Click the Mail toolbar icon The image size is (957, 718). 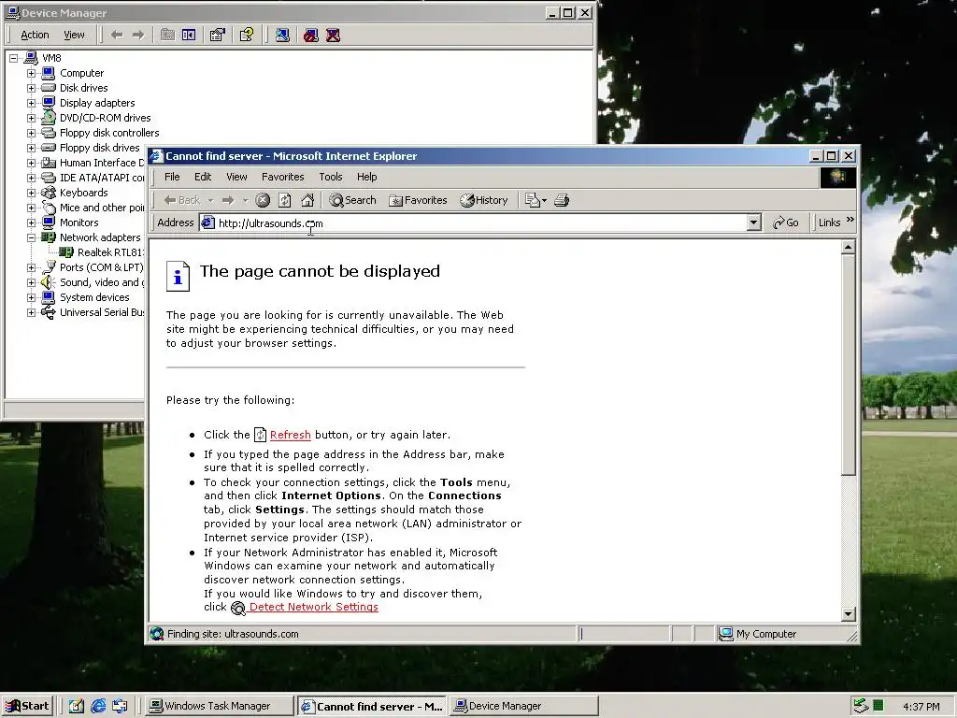point(533,200)
